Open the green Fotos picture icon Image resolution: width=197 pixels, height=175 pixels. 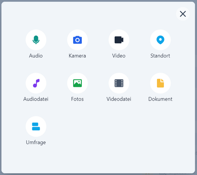point(77,83)
